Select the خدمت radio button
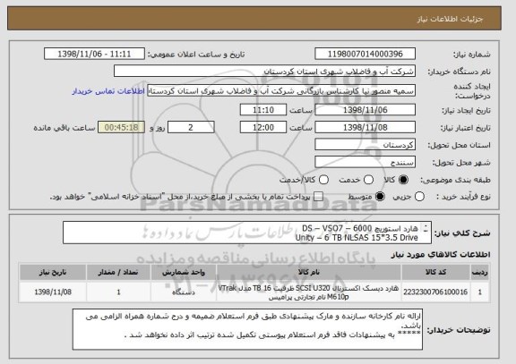Image resolution: width=516 pixels, height=364 pixels. pyautogui.click(x=368, y=180)
